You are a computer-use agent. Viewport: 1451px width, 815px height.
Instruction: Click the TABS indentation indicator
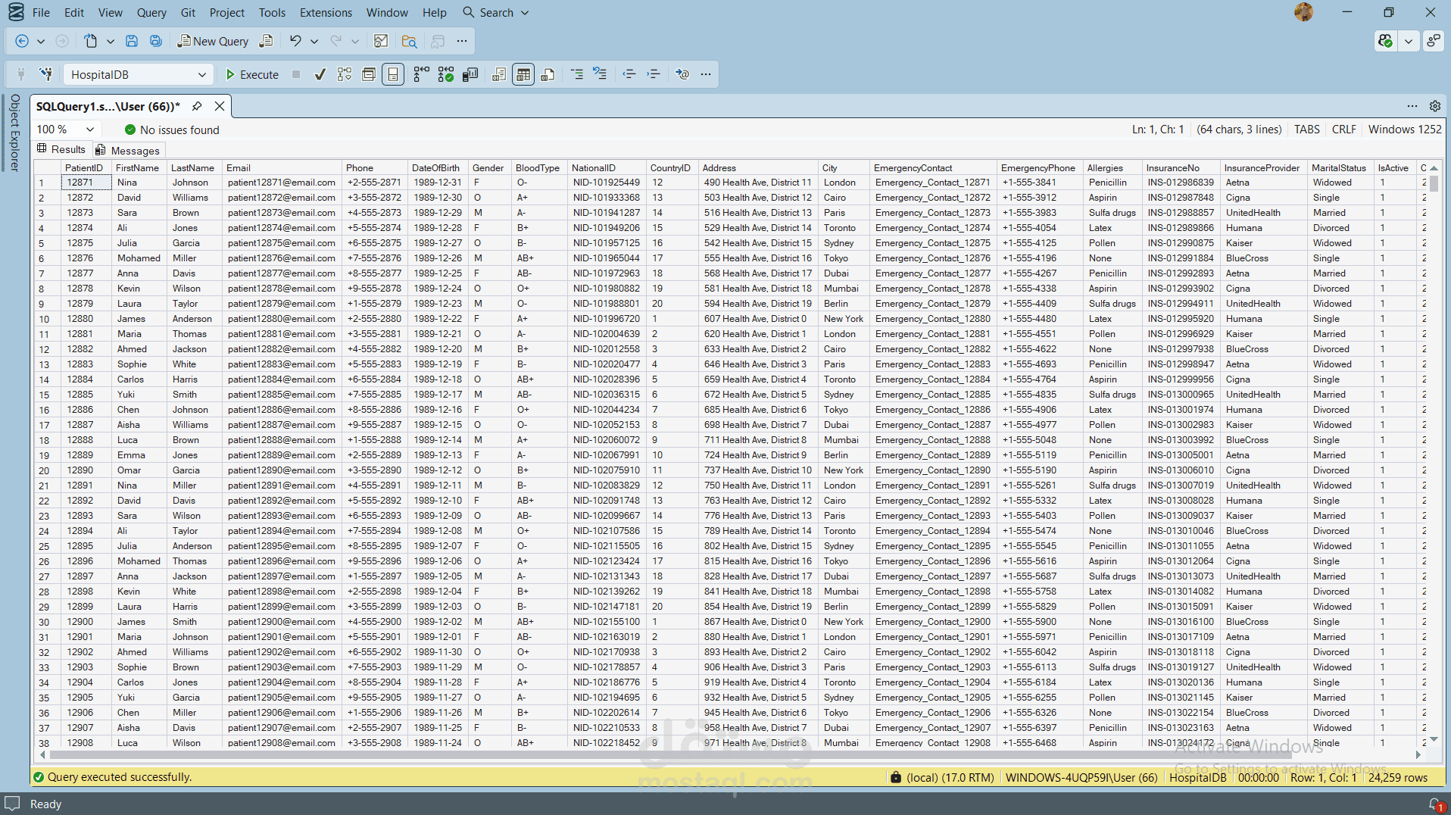[x=1306, y=130]
